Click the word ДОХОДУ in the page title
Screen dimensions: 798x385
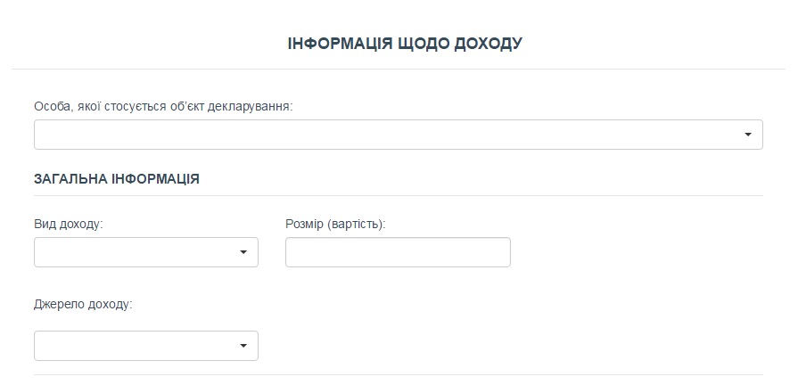(488, 44)
